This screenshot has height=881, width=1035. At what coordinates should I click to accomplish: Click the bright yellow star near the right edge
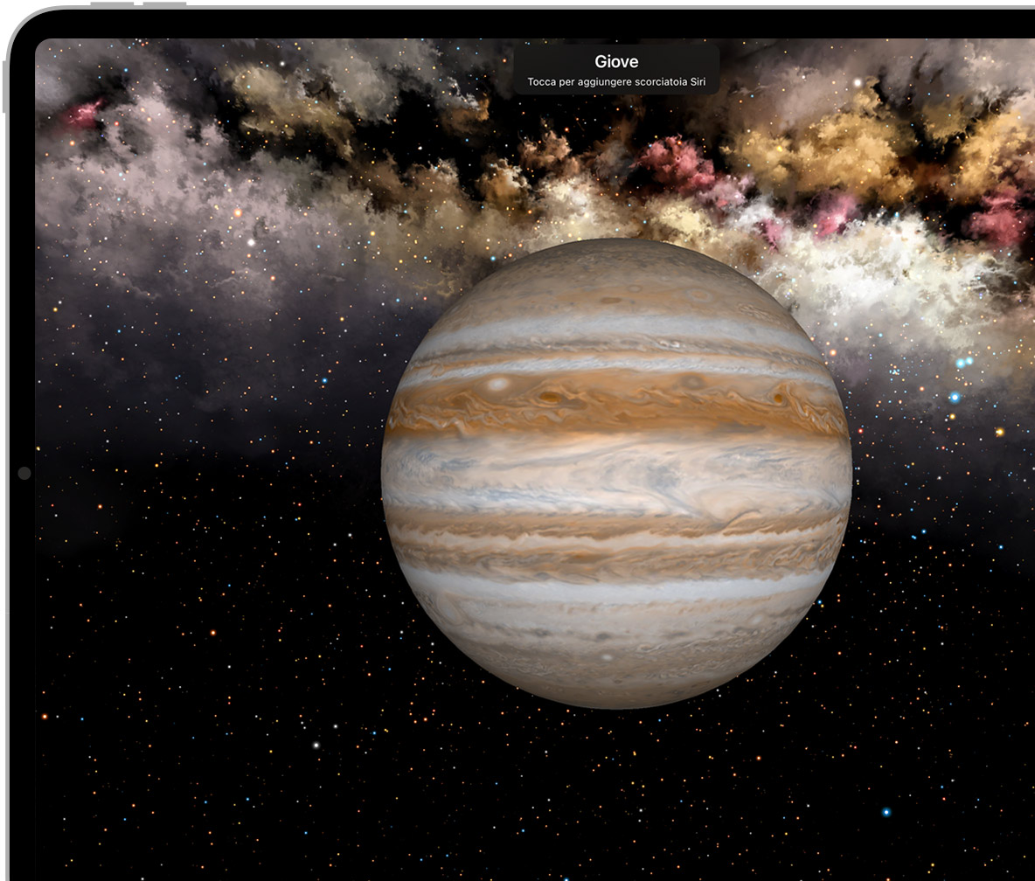coord(999,432)
